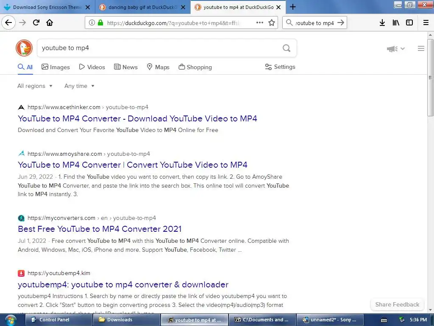Reload the current page
This screenshot has width=434, height=326.
[36, 22]
